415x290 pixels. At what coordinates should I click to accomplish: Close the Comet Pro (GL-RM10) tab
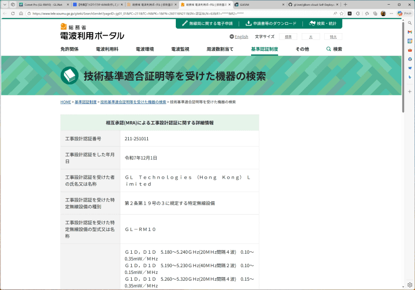68,5
